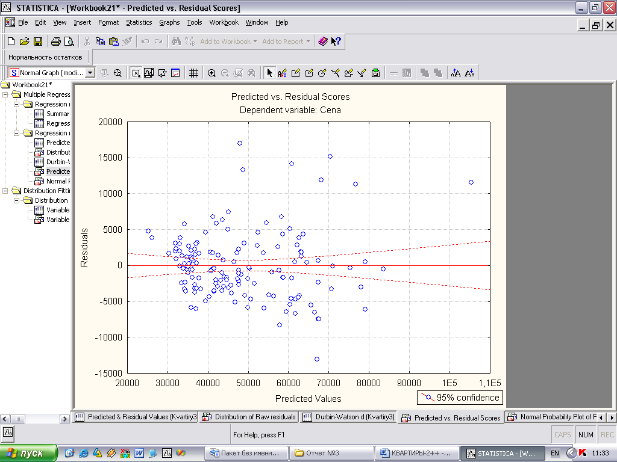617x462 pixels.
Task: Switch to the Durbin-Watson d tab
Action: pos(349,417)
